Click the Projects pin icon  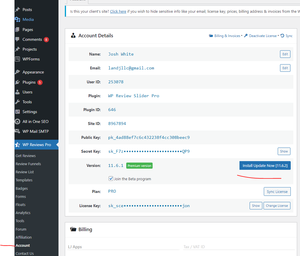click(x=17, y=49)
